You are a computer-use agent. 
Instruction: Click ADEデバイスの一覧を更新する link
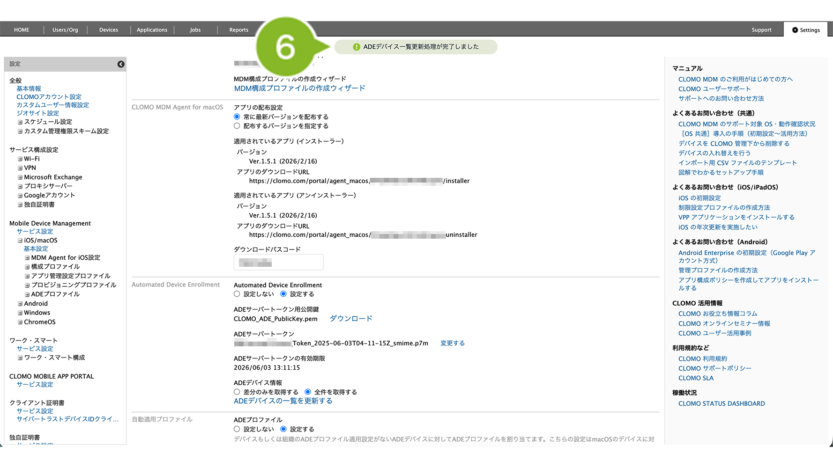pos(283,401)
